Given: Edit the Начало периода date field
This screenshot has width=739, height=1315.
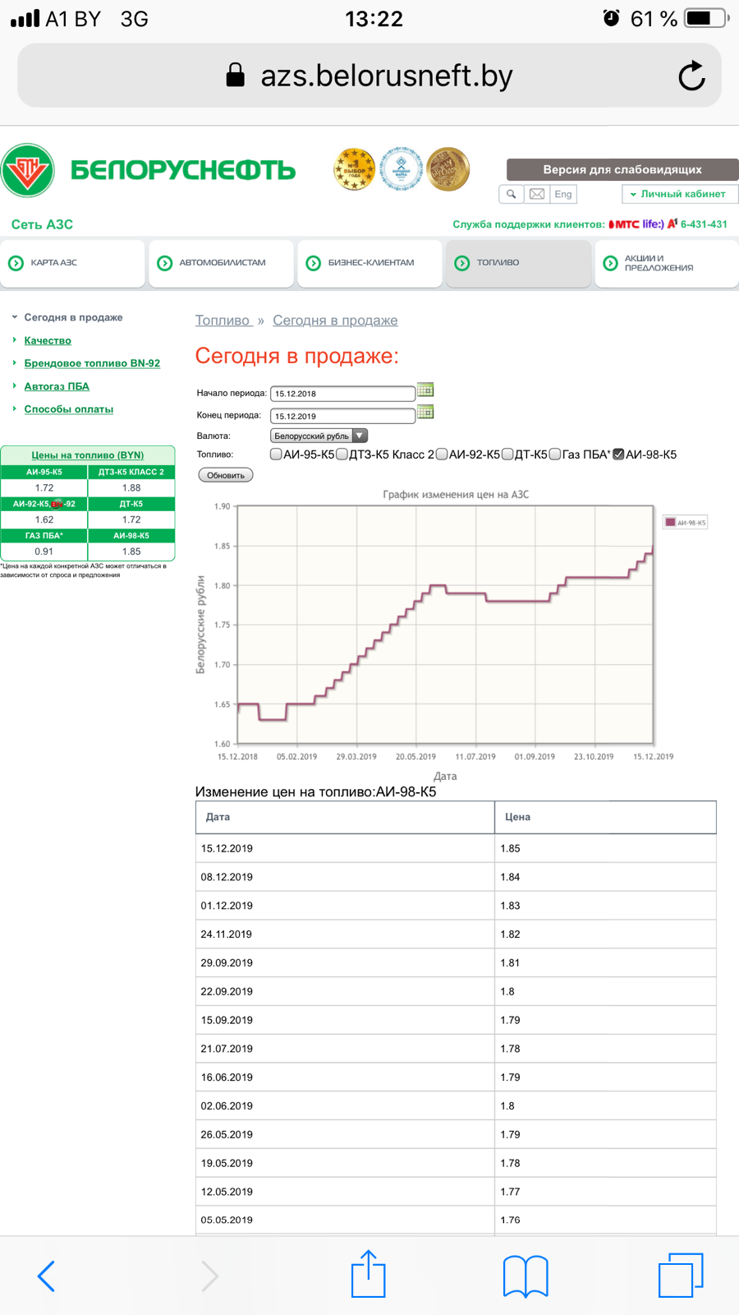Looking at the screenshot, I should (342, 394).
